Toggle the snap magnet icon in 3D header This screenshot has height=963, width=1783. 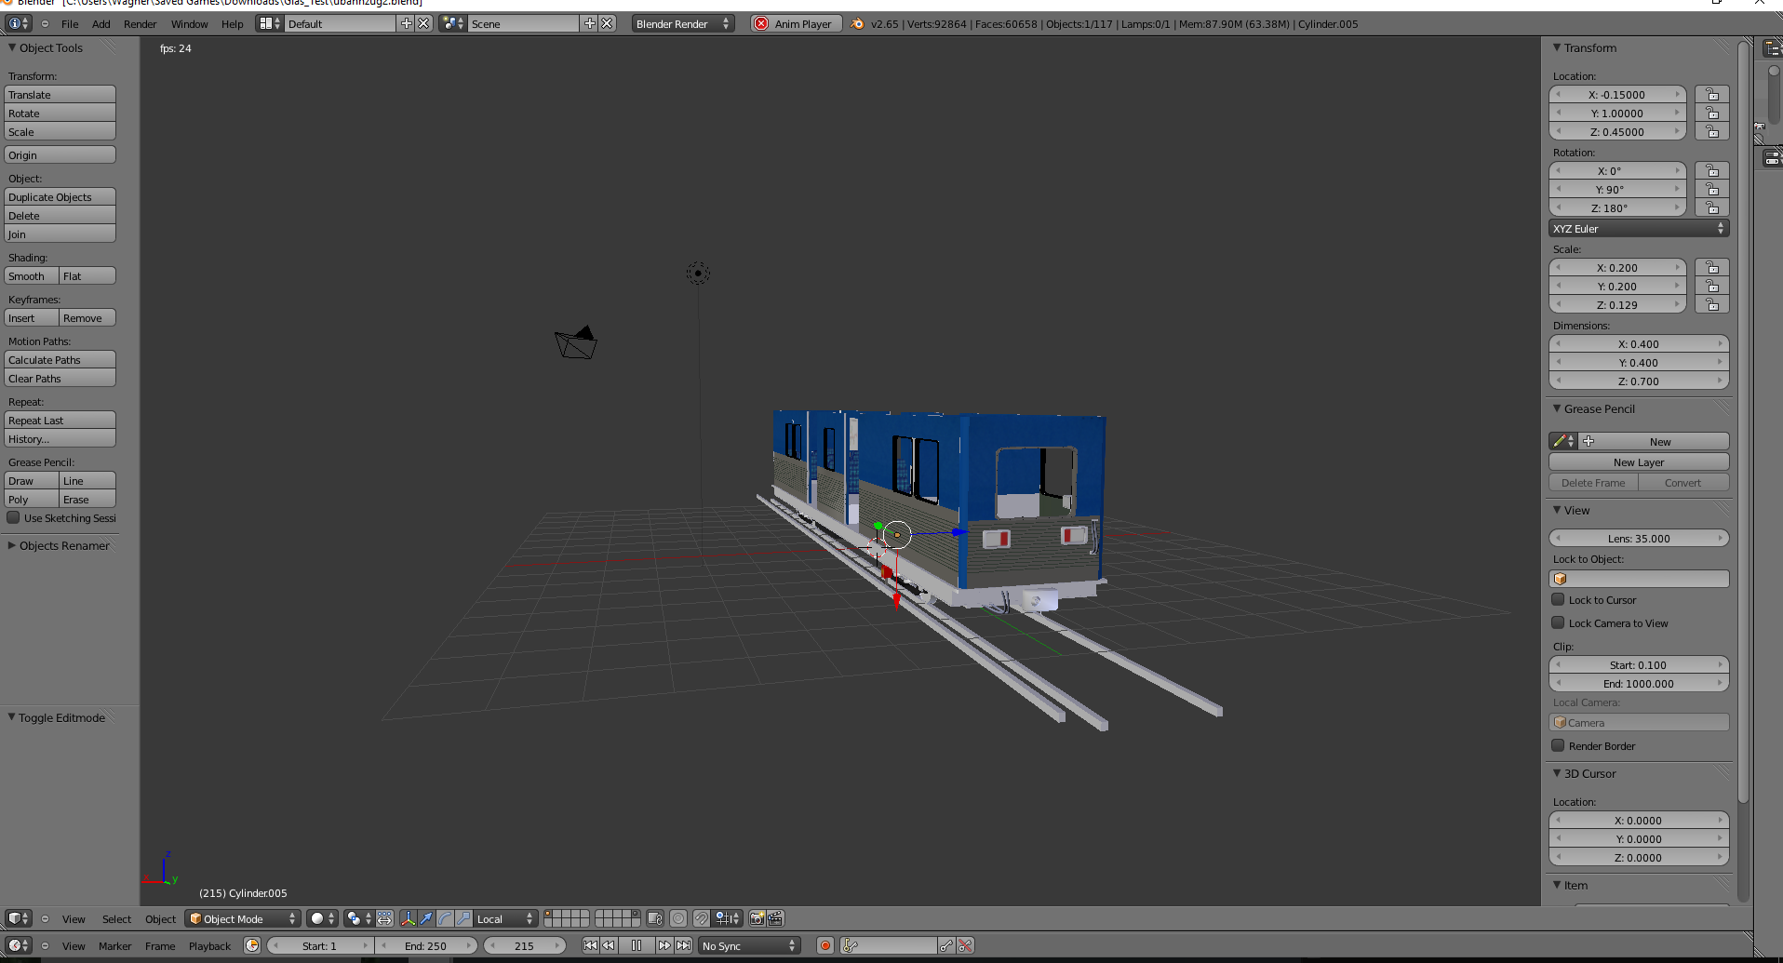702,918
